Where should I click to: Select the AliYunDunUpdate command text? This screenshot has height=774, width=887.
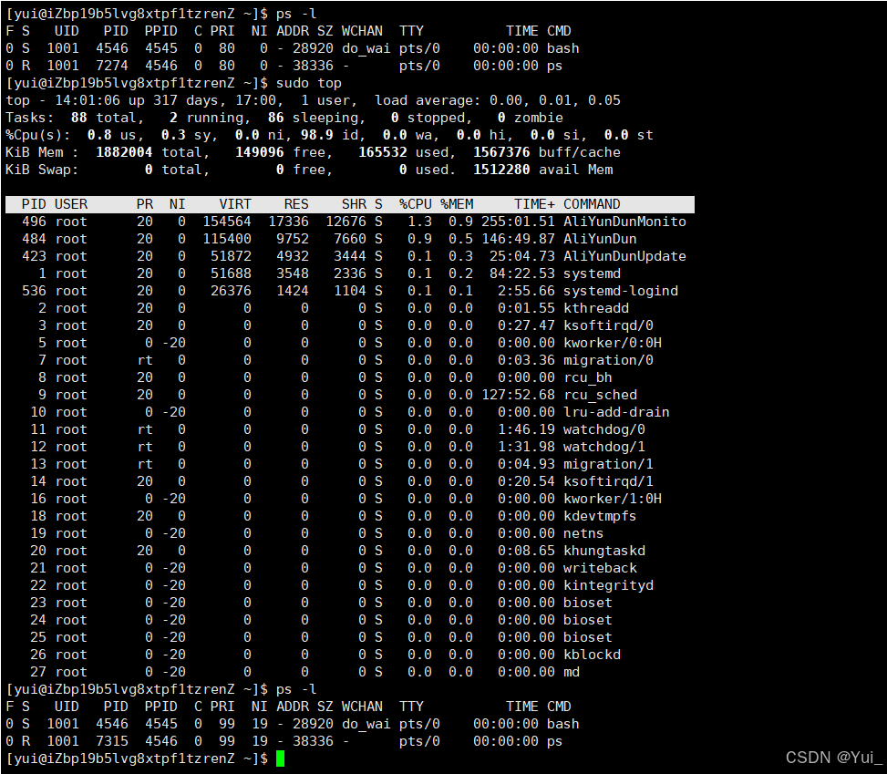(624, 256)
